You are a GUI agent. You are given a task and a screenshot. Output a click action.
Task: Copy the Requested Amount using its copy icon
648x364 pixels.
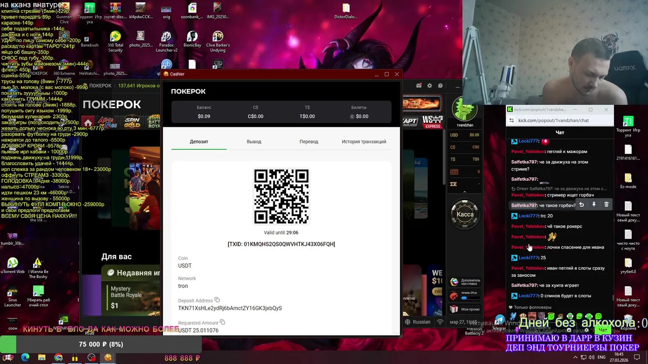[x=222, y=322]
